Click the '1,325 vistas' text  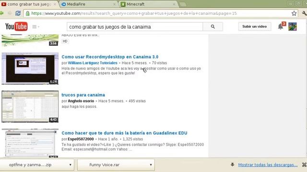[133, 139]
